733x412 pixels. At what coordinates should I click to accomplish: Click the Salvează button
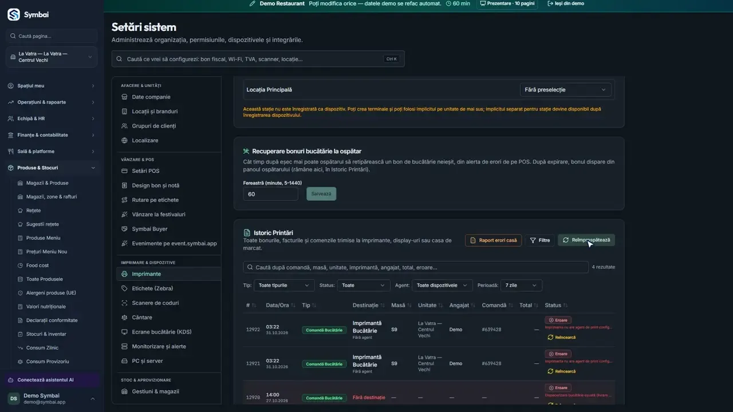tap(321, 194)
